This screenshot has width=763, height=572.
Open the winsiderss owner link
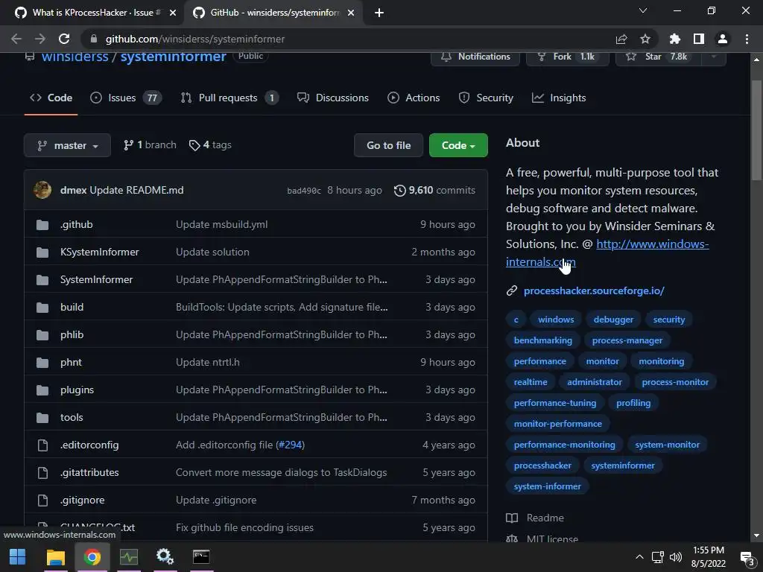(75, 57)
